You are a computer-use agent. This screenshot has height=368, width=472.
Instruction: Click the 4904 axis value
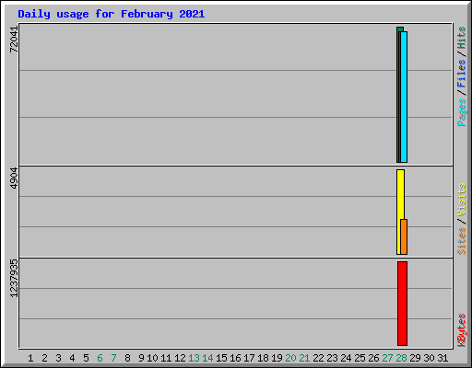click(x=14, y=178)
